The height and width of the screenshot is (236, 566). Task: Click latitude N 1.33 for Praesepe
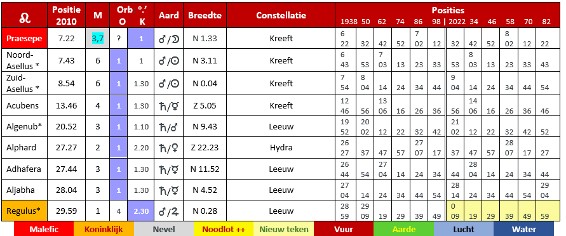pos(205,38)
